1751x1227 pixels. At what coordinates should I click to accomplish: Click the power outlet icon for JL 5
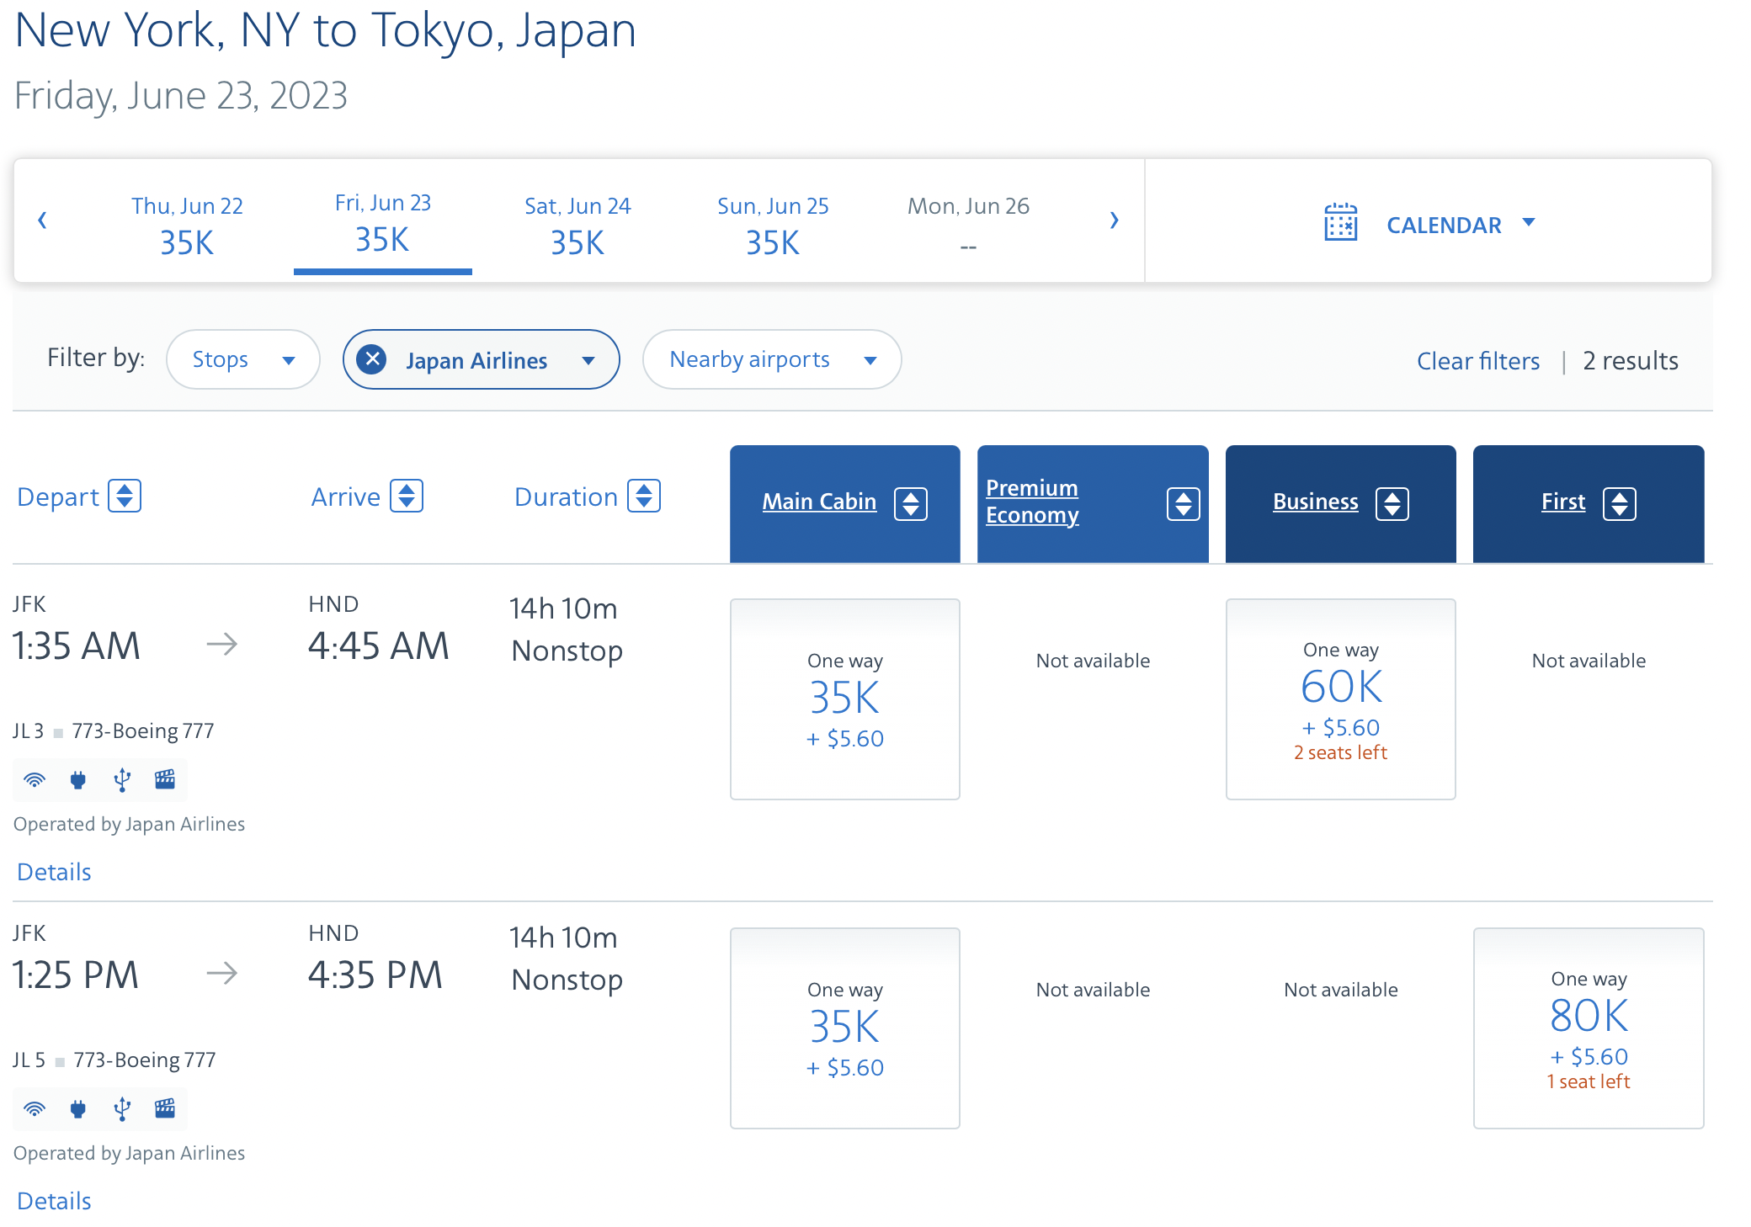pyautogui.click(x=78, y=1109)
